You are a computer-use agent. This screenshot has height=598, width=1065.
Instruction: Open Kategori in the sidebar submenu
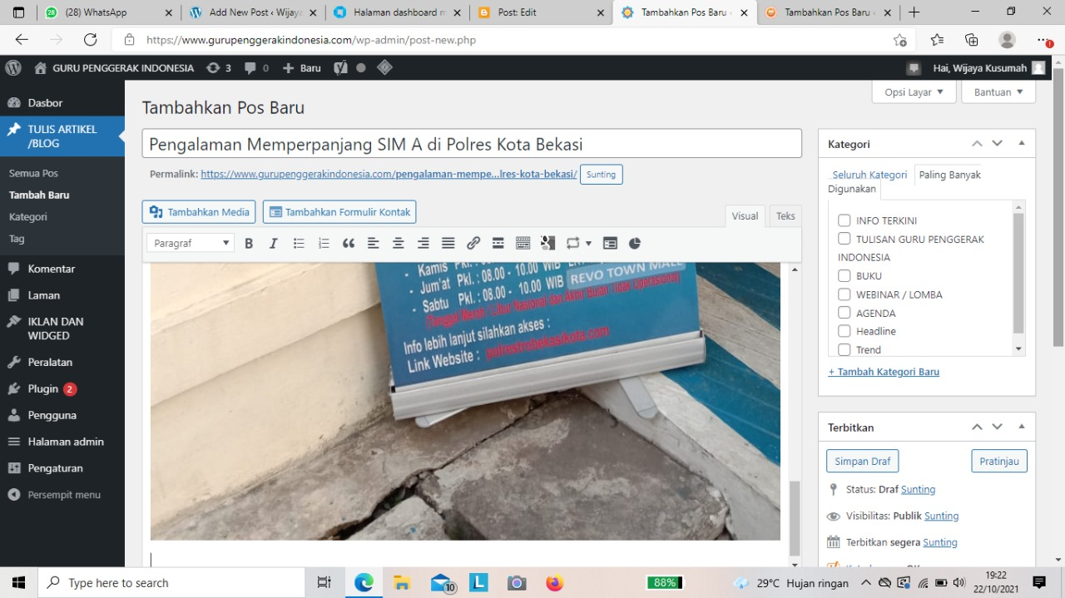28,217
